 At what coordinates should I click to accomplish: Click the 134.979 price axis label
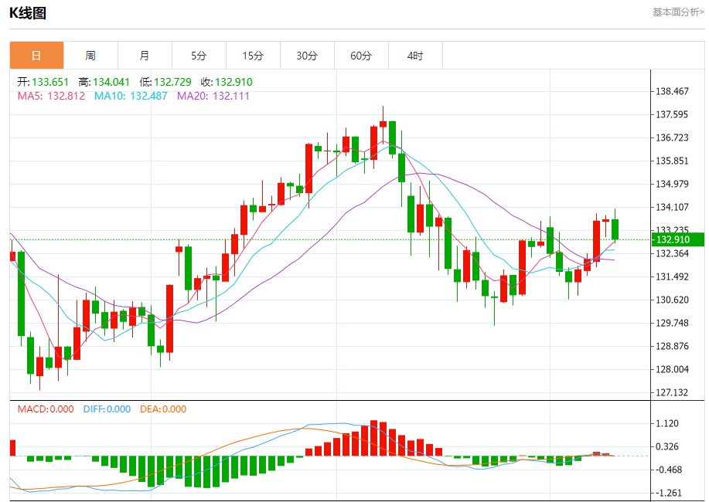click(x=672, y=184)
